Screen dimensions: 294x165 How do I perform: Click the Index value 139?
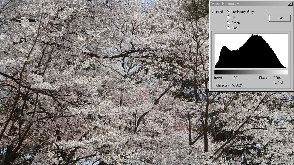tap(235, 78)
